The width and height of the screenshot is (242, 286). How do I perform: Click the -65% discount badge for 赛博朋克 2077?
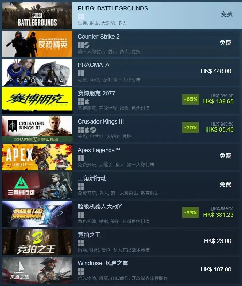tap(191, 99)
